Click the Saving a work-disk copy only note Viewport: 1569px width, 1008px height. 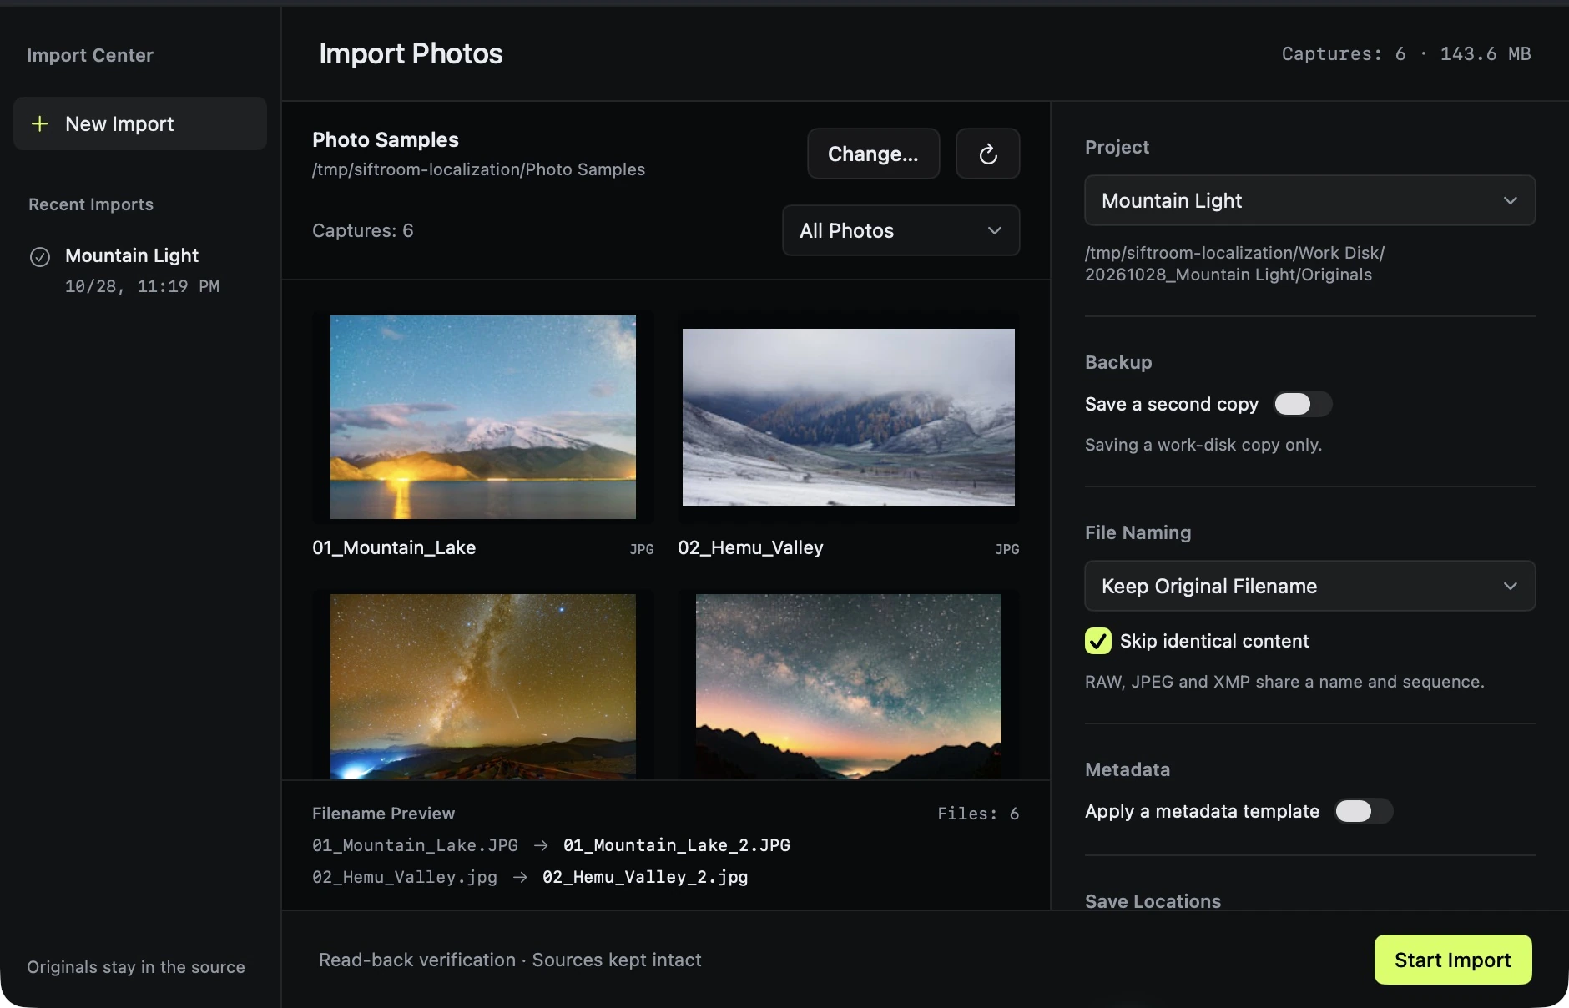[x=1203, y=445]
